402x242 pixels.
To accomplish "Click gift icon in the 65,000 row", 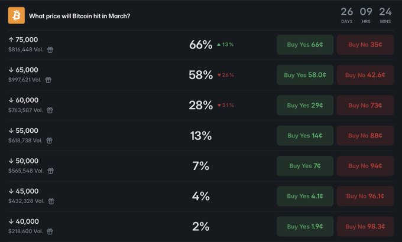I will coord(48,80).
